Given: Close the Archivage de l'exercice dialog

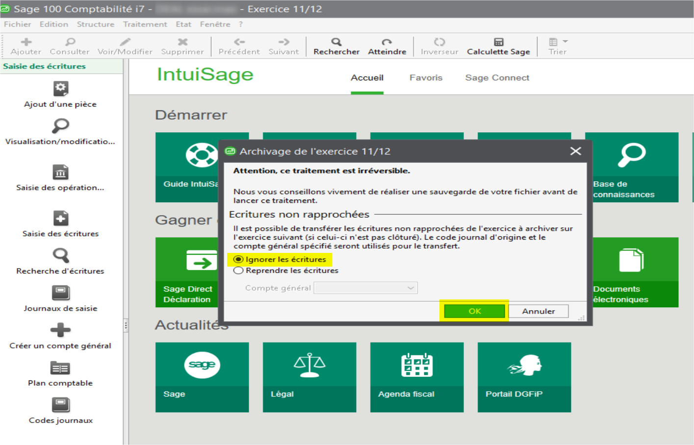Looking at the screenshot, I should 575,151.
